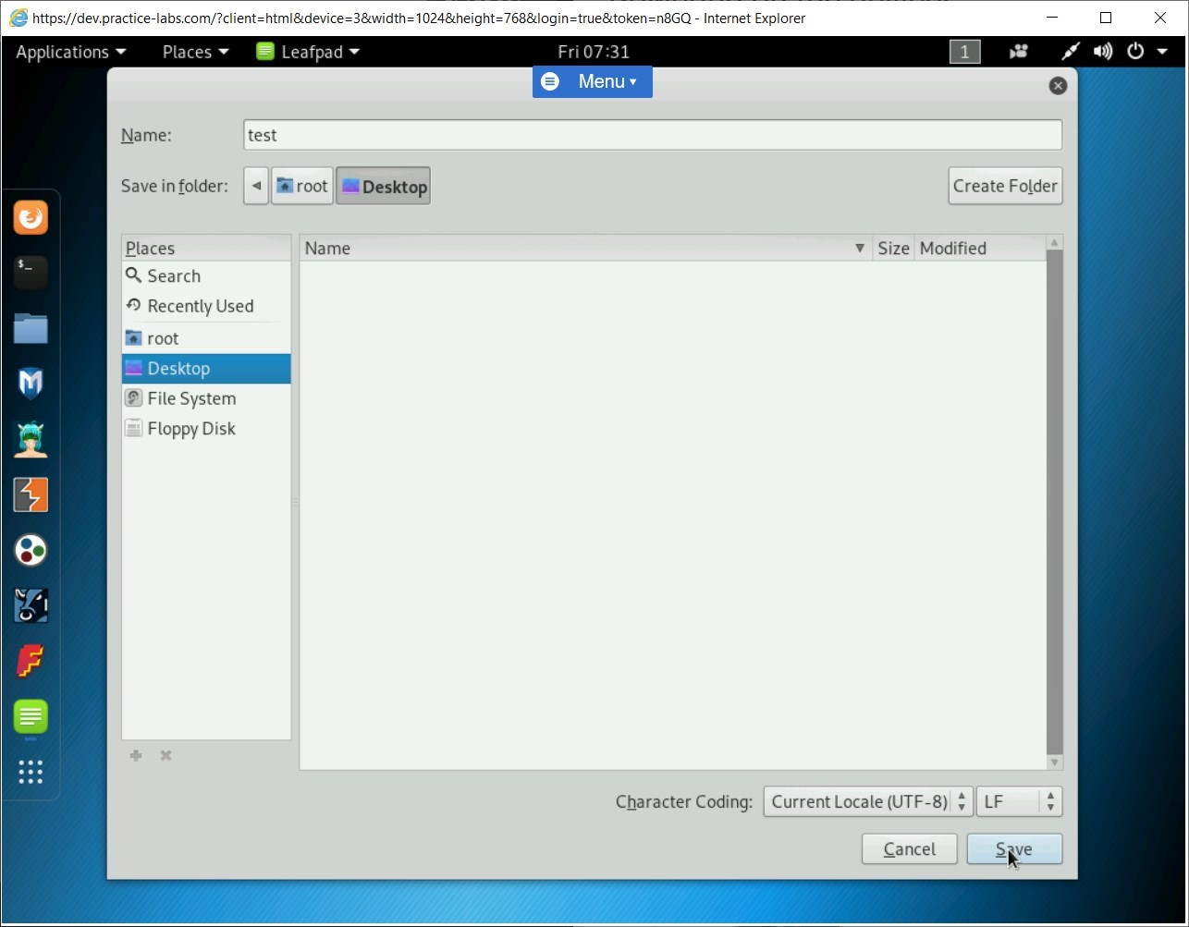Open the Character Coding dropdown
The height and width of the screenshot is (927, 1189).
point(866,801)
